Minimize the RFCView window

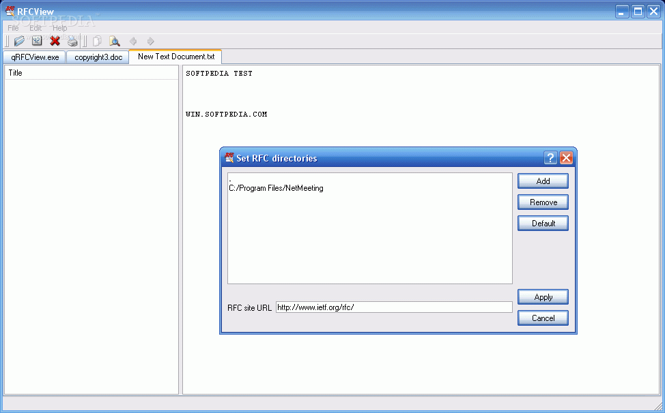(x=622, y=12)
